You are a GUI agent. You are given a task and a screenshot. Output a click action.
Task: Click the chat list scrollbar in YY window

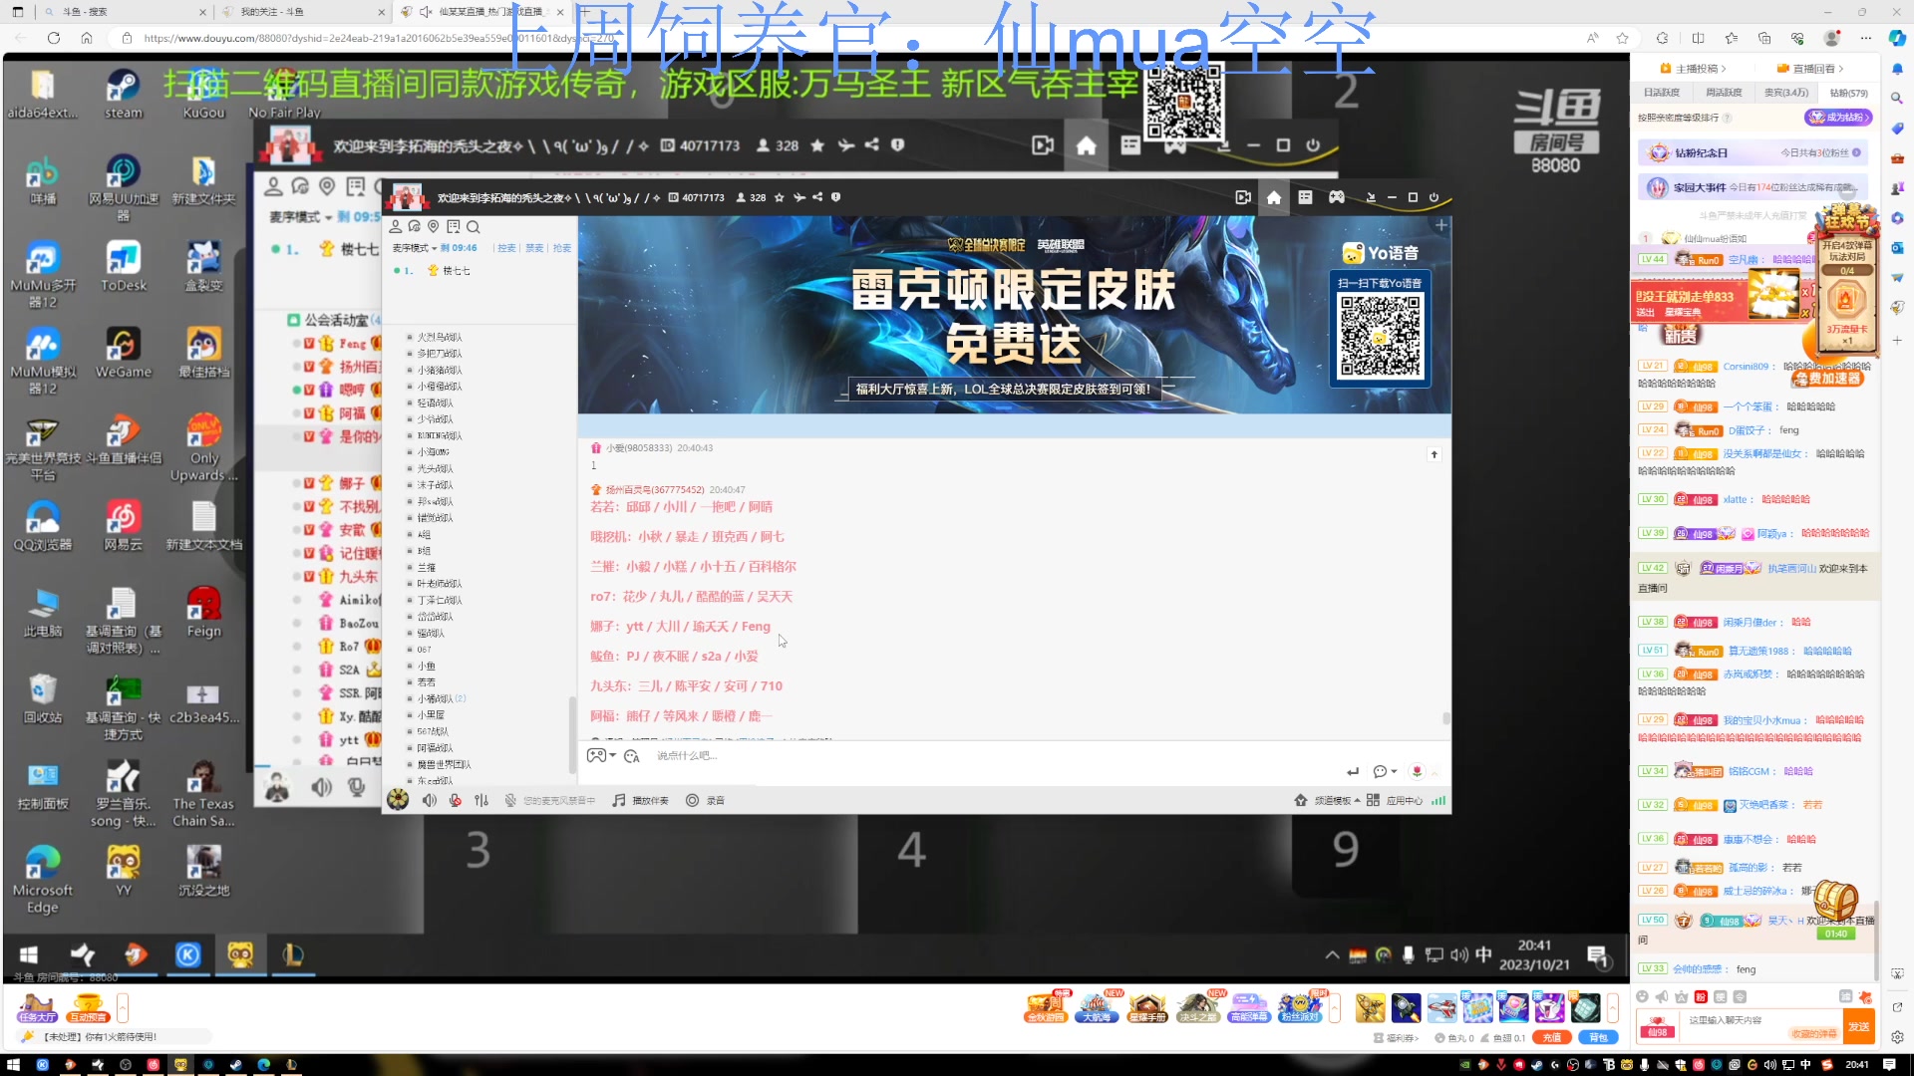pyautogui.click(x=1446, y=717)
